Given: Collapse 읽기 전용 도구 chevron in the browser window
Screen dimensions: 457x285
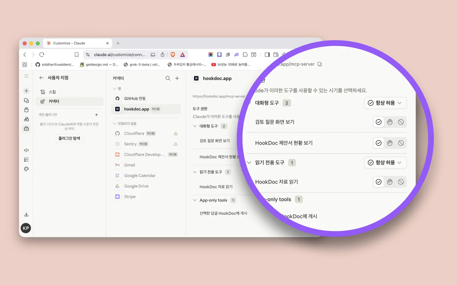Looking at the screenshot, I should (x=195, y=172).
